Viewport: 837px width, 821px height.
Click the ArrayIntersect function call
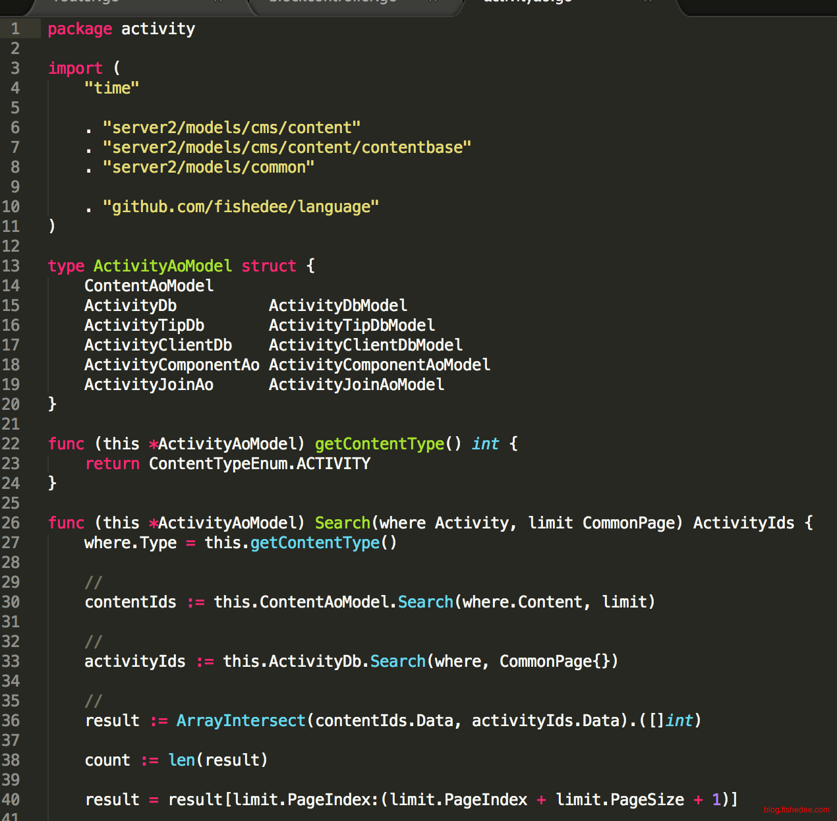(x=241, y=721)
